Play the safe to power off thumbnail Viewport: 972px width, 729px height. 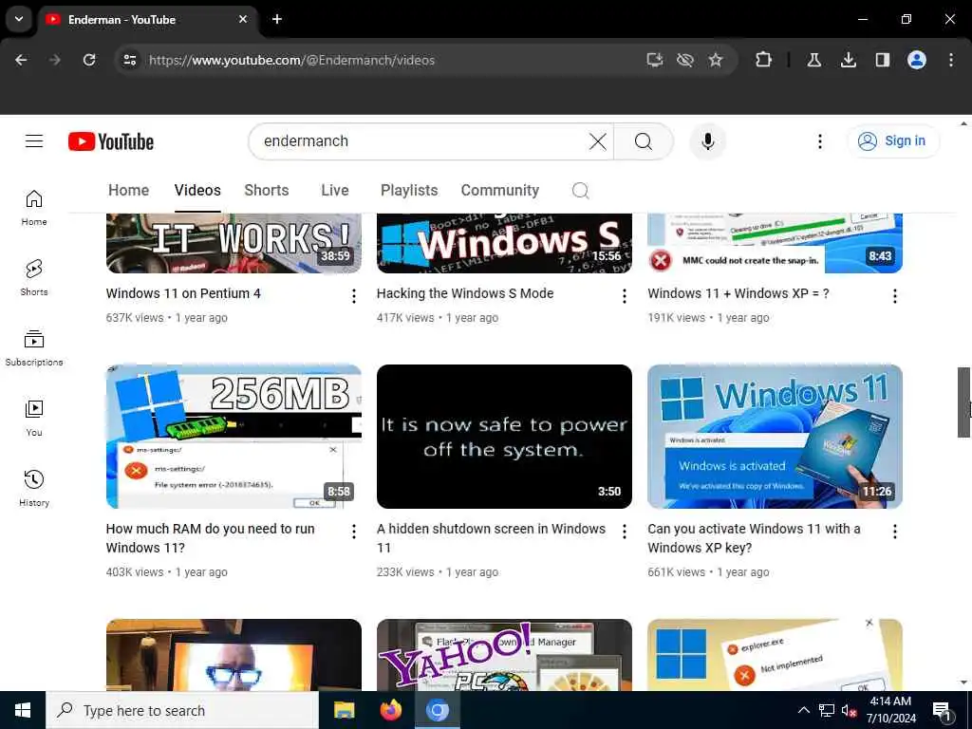[504, 437]
